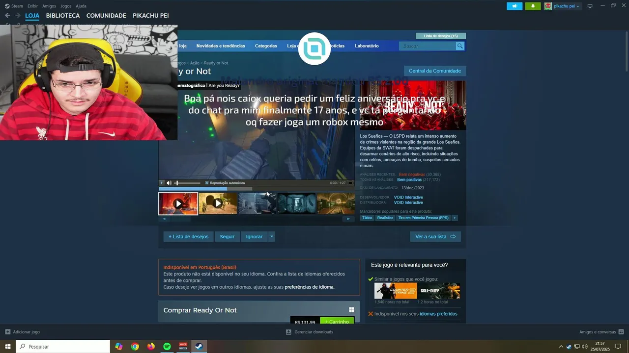Viewport: 629px width, 353px height.
Task: Toggle fullscreen on the trailer player
Action: [x=350, y=183]
